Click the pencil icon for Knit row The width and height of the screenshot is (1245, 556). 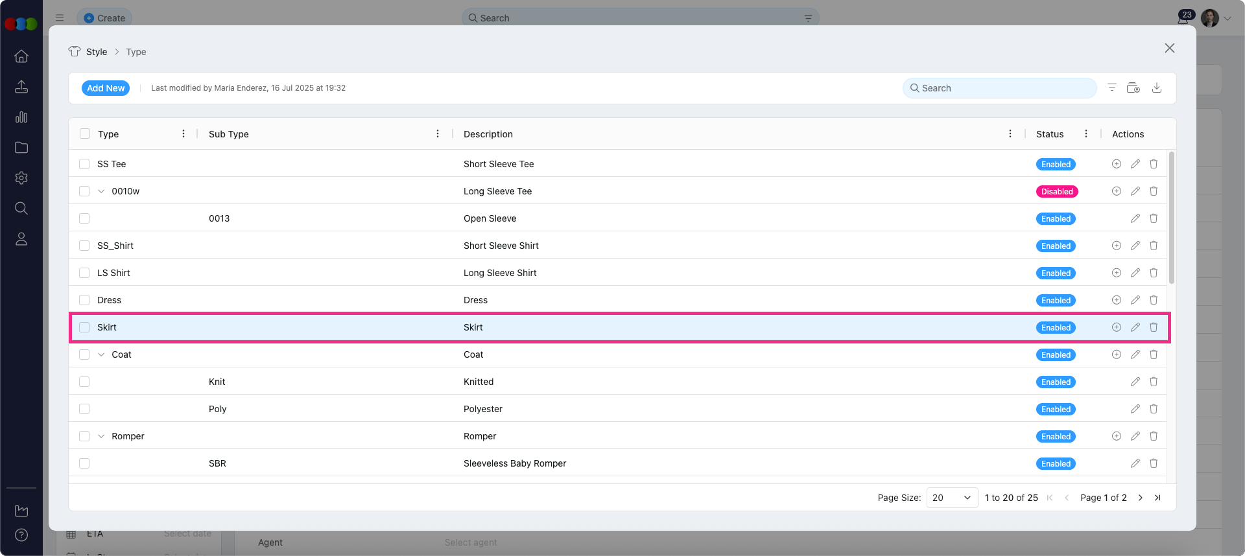(x=1135, y=382)
